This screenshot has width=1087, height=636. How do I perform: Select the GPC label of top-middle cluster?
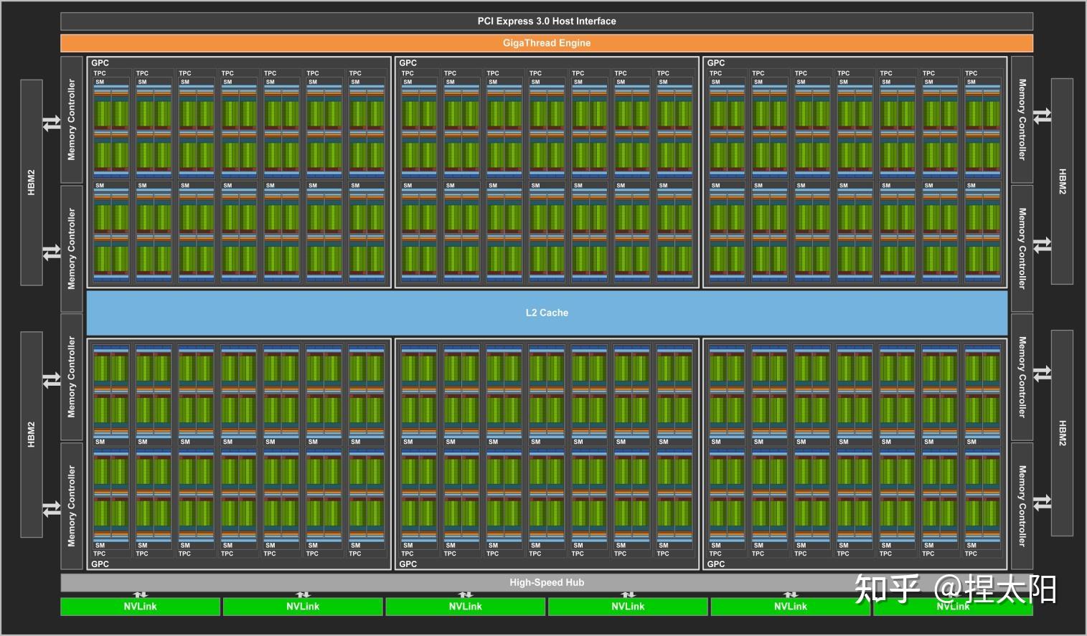click(408, 63)
